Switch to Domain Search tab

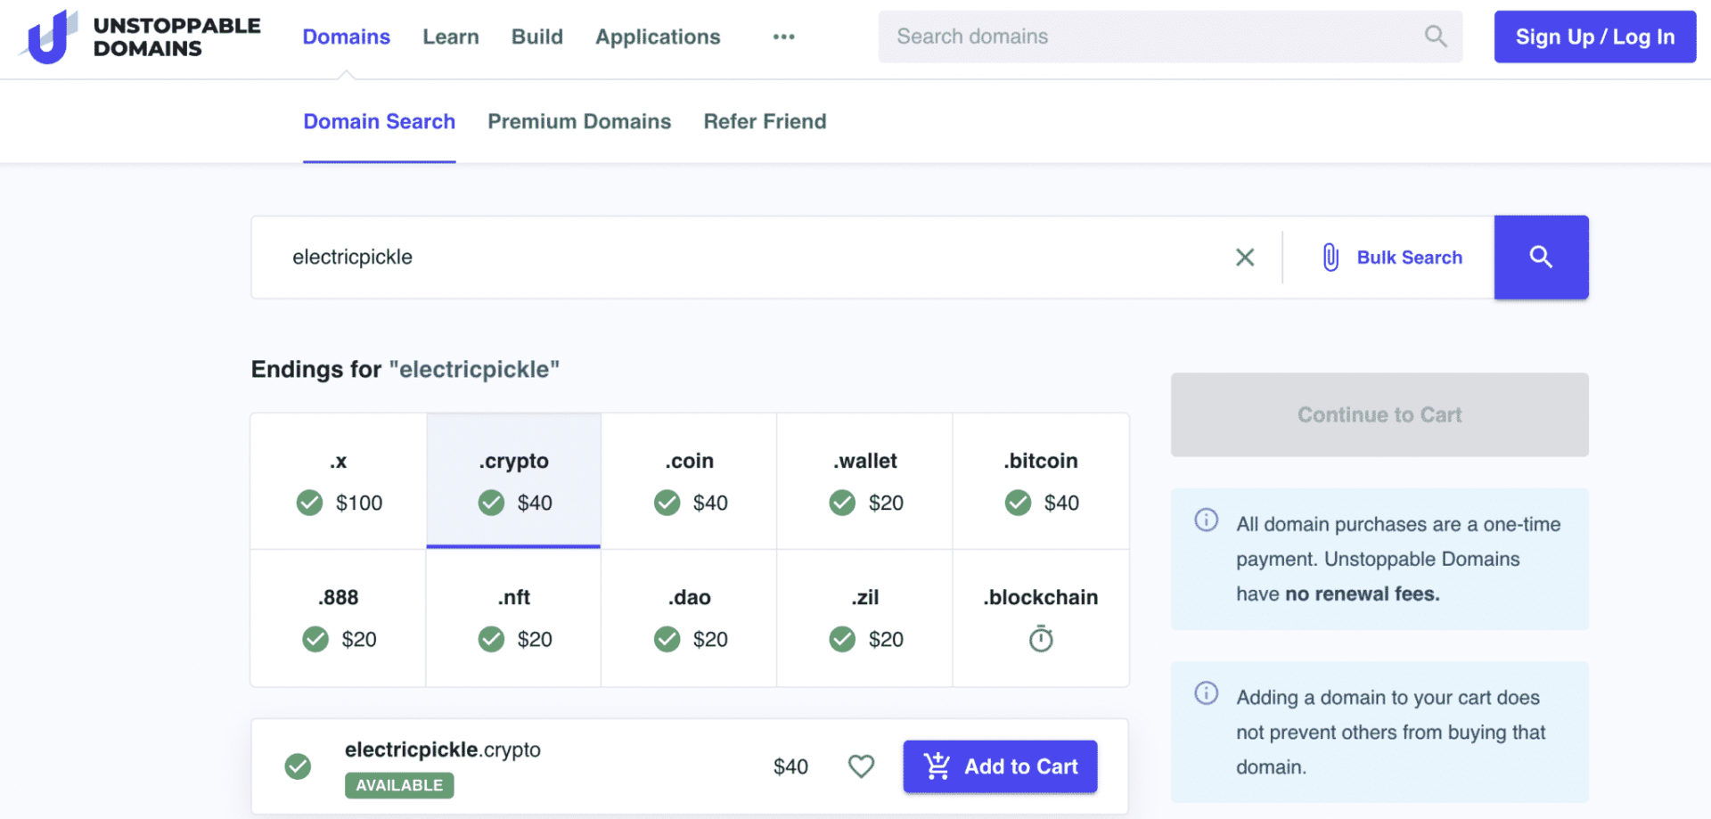pyautogui.click(x=380, y=121)
